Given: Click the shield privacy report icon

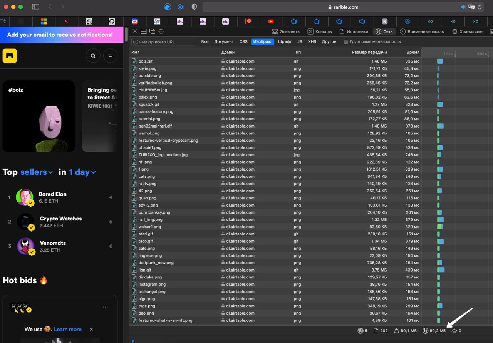Looking at the screenshot, I should (x=194, y=7).
